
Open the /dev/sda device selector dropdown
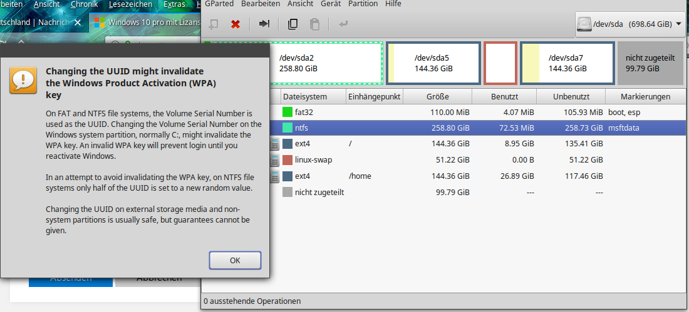pyautogui.click(x=631, y=24)
